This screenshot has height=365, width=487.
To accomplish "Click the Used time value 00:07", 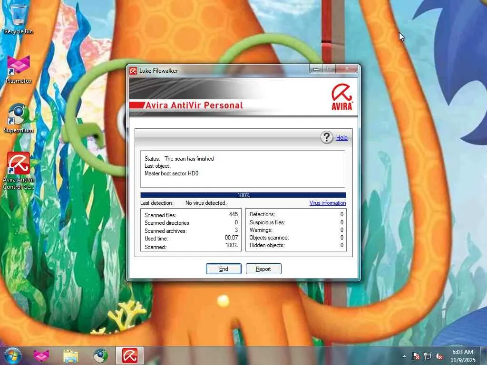I will tap(232, 238).
